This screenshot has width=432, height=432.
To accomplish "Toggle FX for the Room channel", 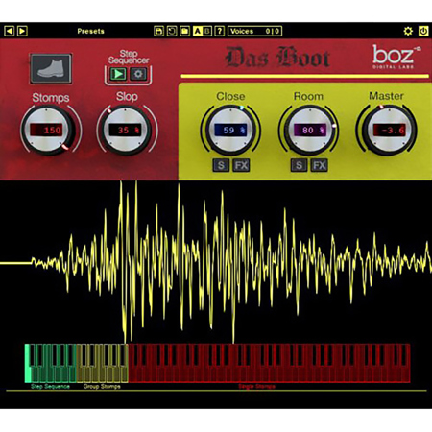I will 319,165.
